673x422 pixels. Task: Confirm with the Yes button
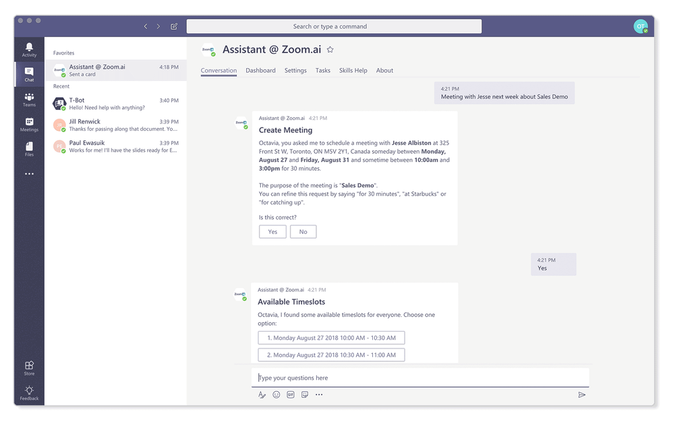[x=272, y=232]
